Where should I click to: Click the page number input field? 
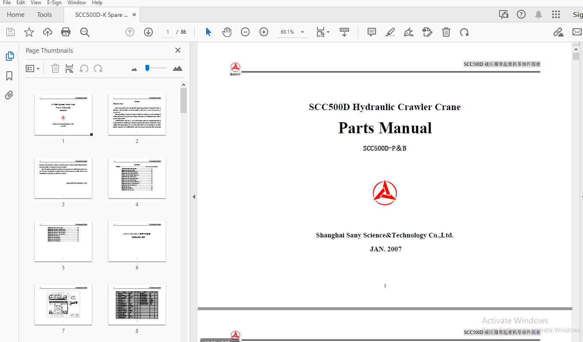(x=168, y=32)
